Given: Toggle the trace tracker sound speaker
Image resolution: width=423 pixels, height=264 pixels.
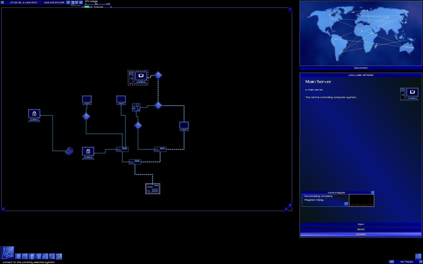Looking at the screenshot, I should [392, 262].
